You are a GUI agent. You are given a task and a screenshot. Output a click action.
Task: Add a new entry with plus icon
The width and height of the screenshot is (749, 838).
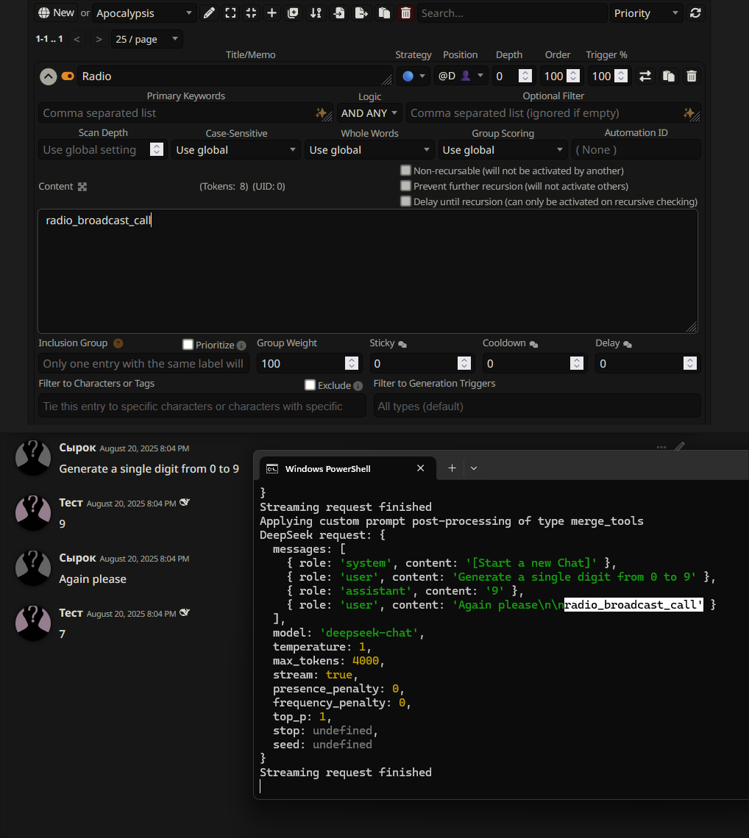271,12
